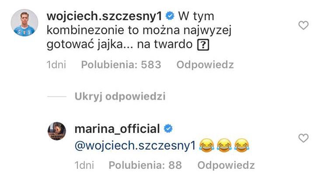Reply to marina_official's comment using 'Odpowiedz'

coord(226,166)
